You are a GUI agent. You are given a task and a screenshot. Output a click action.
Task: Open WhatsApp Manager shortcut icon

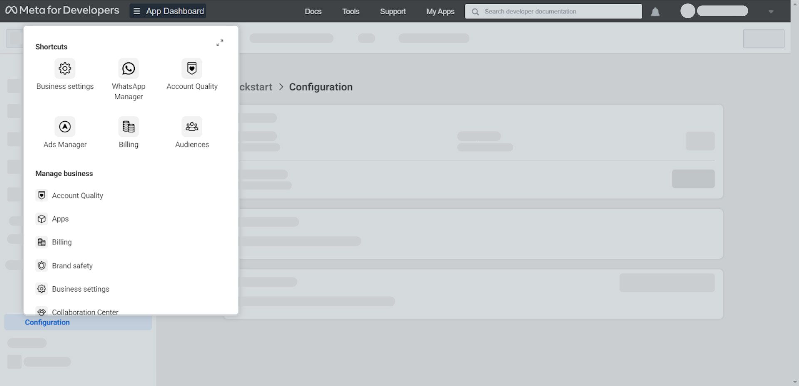129,69
